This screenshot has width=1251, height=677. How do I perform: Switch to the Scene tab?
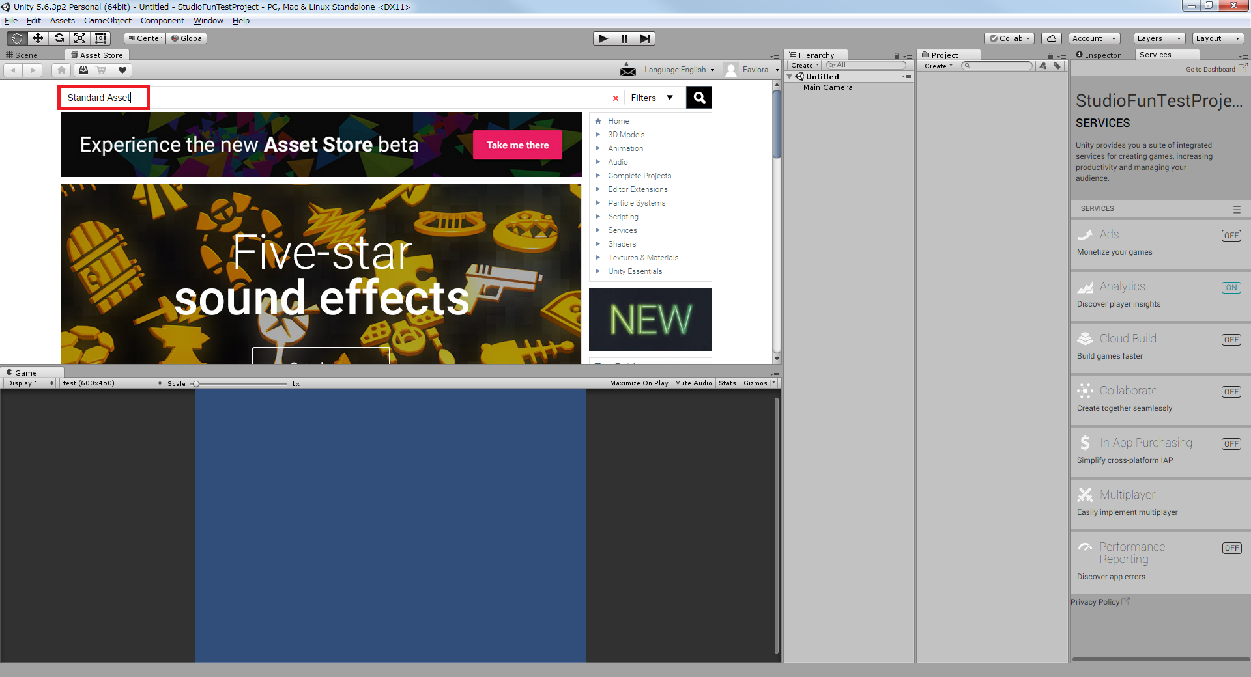click(23, 55)
